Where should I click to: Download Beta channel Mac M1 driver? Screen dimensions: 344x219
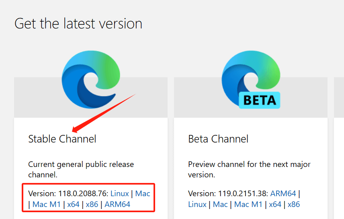pos(248,204)
